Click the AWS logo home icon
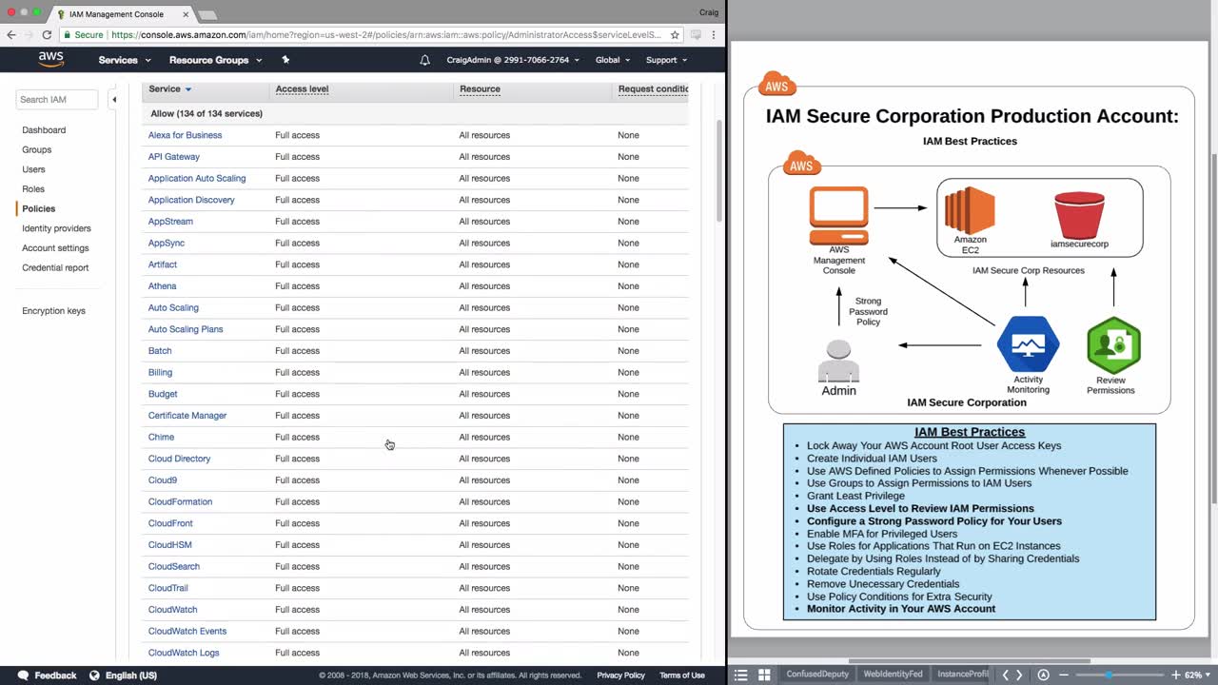 51,59
